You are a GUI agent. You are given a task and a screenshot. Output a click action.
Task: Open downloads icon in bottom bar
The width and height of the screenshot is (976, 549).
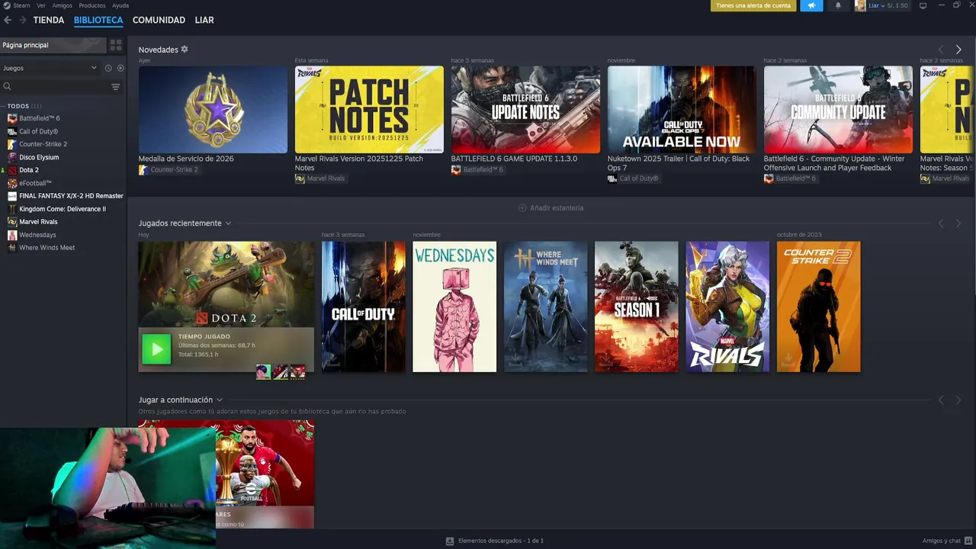[x=450, y=541]
